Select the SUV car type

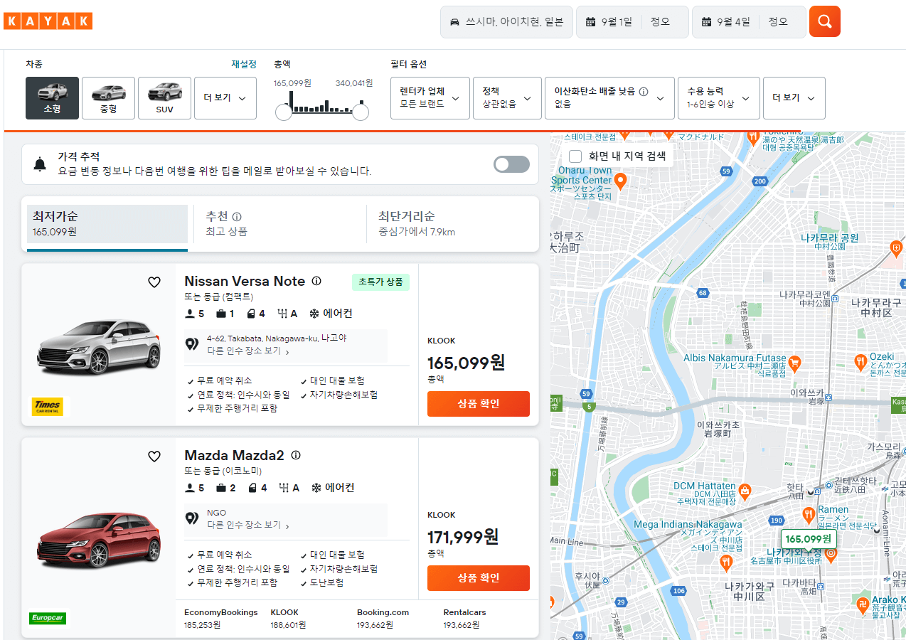[164, 98]
